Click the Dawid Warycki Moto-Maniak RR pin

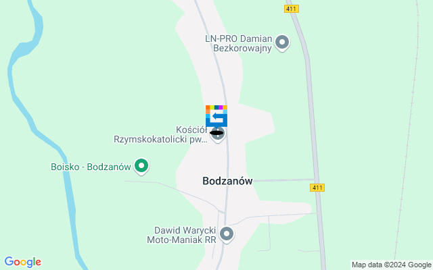tap(227, 234)
